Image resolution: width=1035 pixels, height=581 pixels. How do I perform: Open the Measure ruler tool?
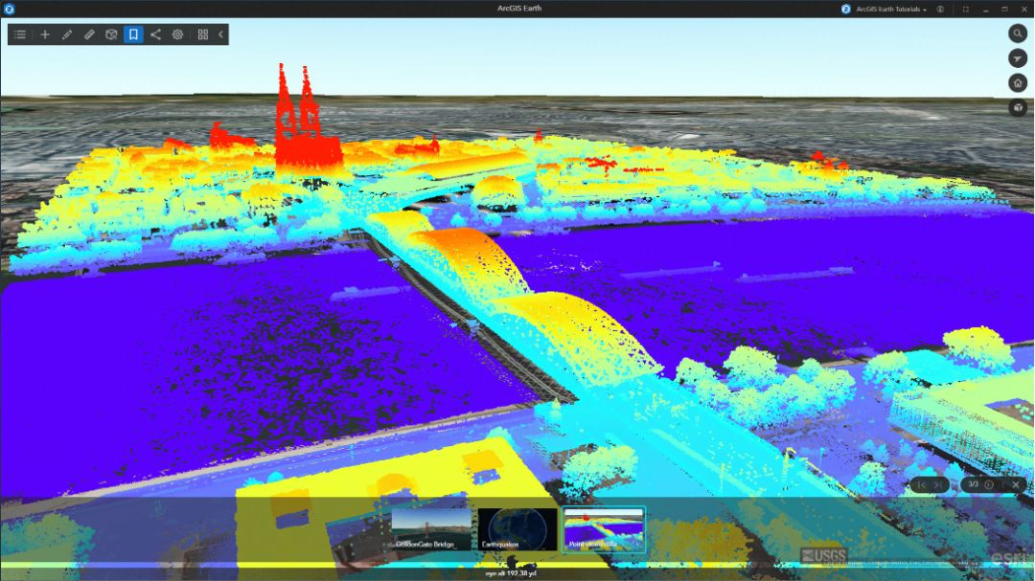[x=89, y=34]
